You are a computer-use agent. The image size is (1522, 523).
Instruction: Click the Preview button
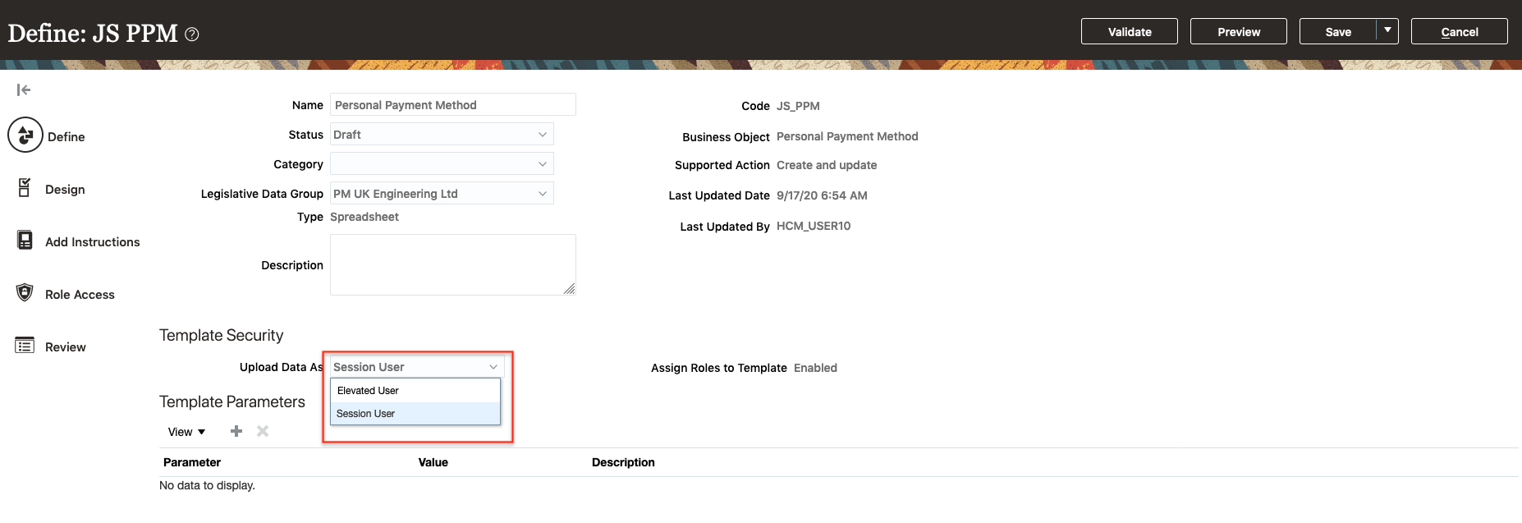(1238, 32)
